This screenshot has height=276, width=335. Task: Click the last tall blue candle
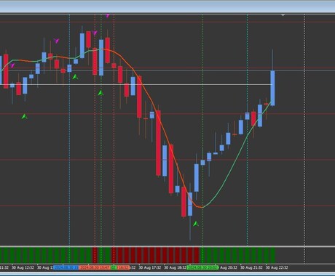coord(272,88)
